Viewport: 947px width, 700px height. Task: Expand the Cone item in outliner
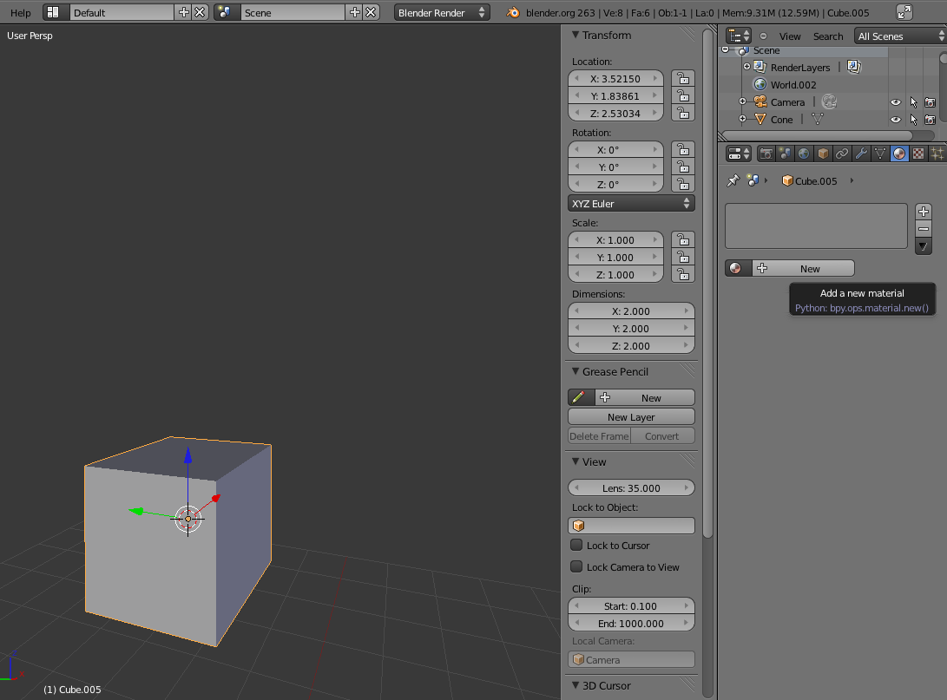(x=743, y=120)
